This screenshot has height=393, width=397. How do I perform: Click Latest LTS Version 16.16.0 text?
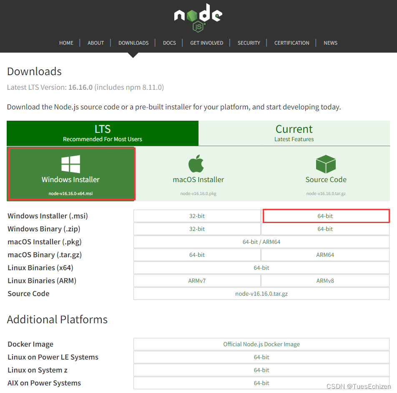[85, 87]
